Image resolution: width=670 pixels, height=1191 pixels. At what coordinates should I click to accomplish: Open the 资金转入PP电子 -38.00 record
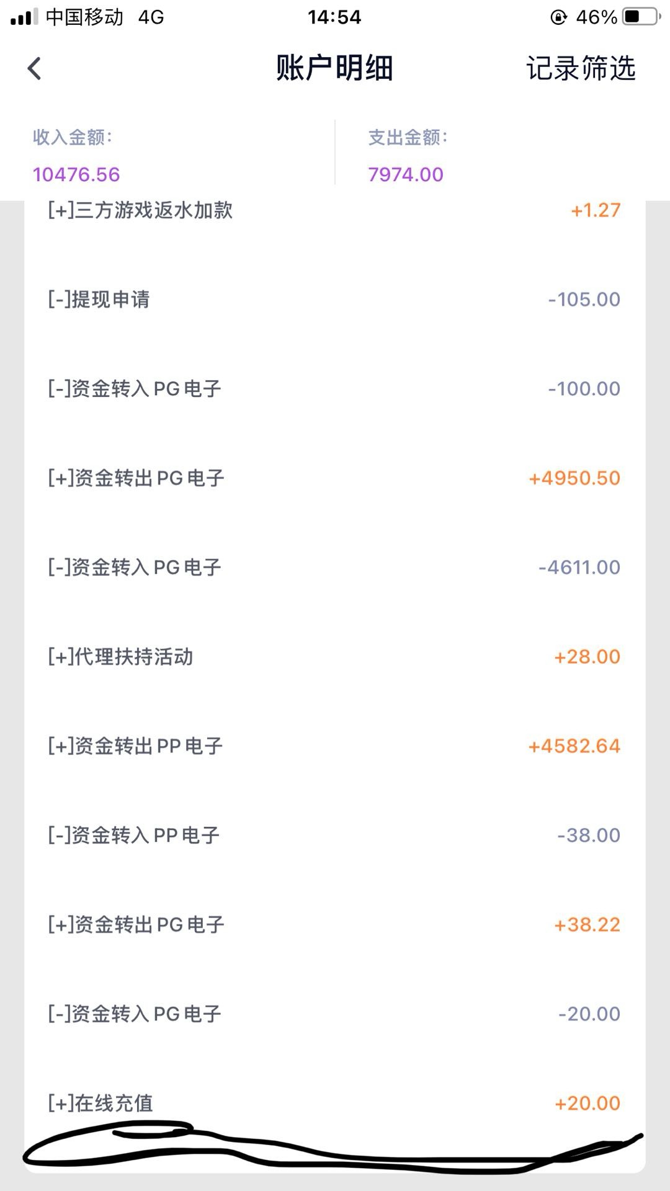(x=334, y=836)
